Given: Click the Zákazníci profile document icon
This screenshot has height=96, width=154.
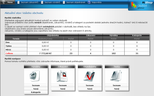Looking at the screenshot, I should 62,76.
